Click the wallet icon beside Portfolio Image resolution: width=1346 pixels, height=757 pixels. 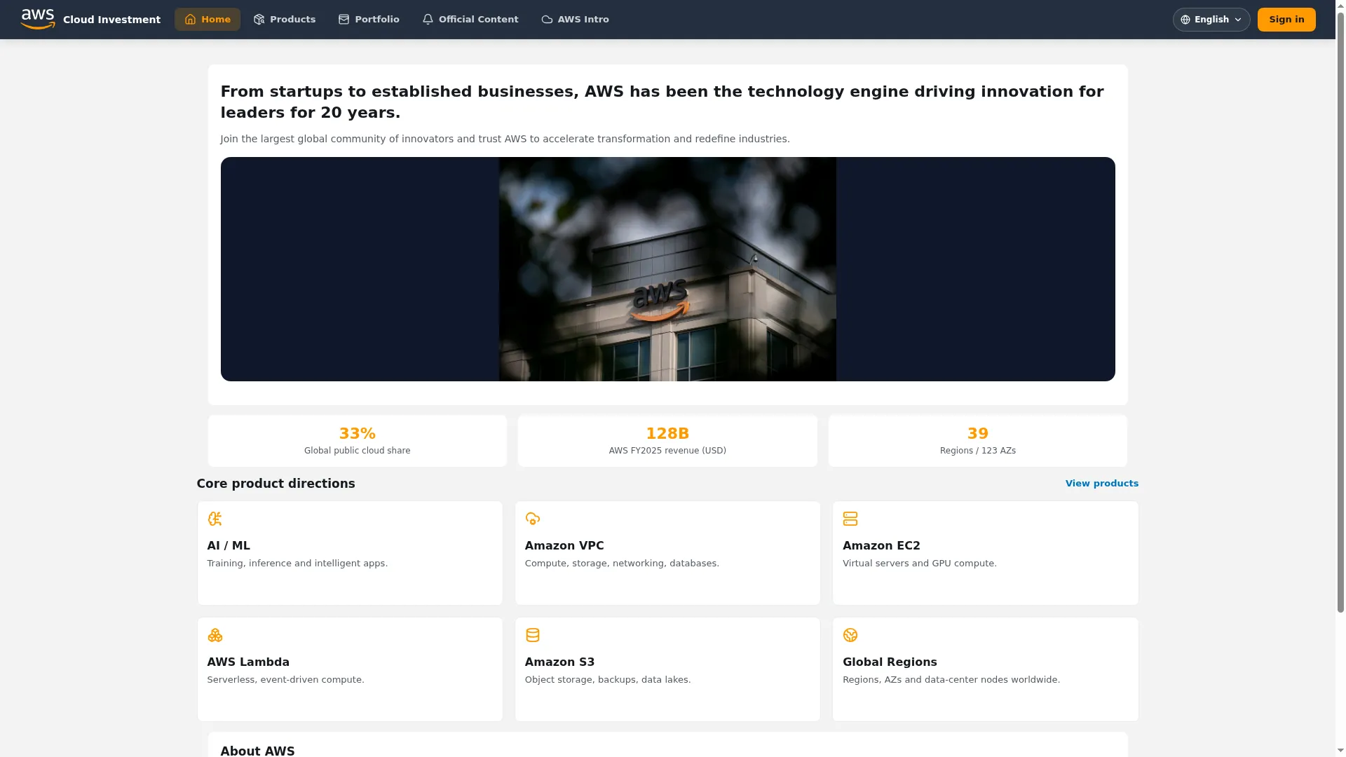tap(344, 20)
